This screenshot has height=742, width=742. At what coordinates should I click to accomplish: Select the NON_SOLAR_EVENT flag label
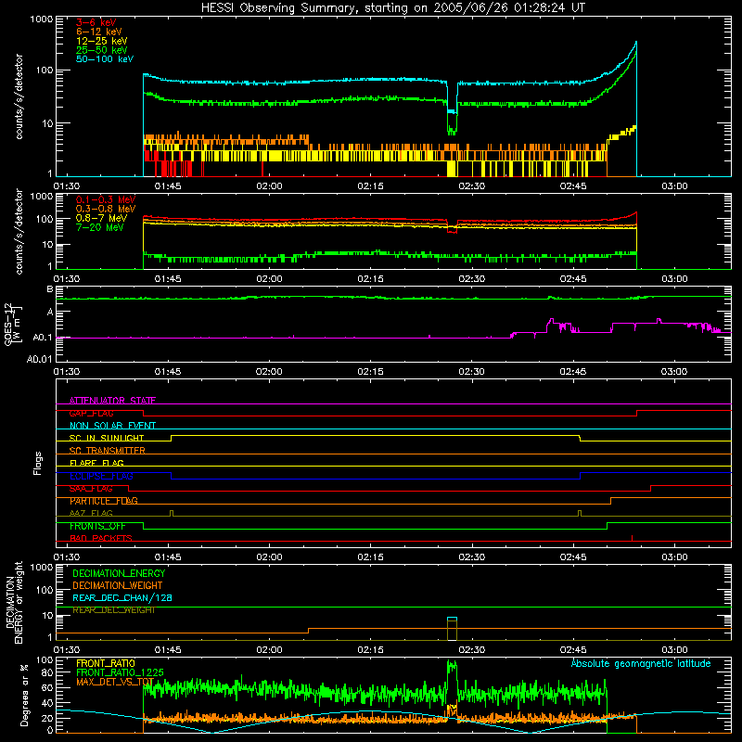pos(112,426)
